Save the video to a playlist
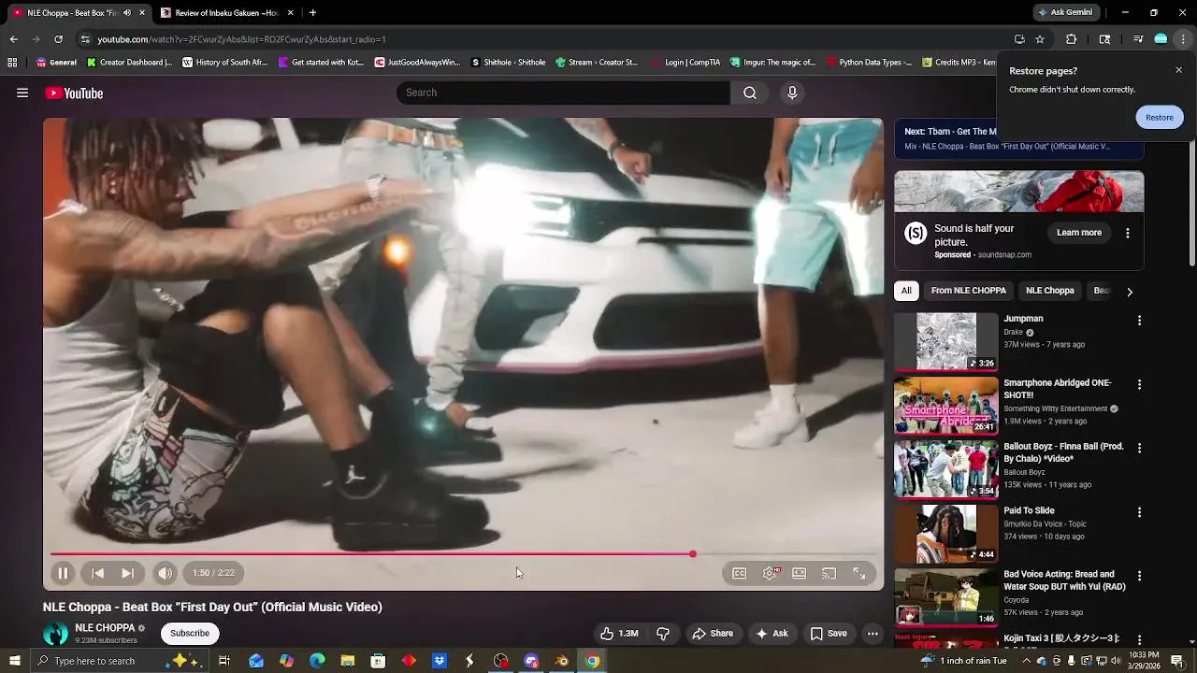 pos(829,634)
